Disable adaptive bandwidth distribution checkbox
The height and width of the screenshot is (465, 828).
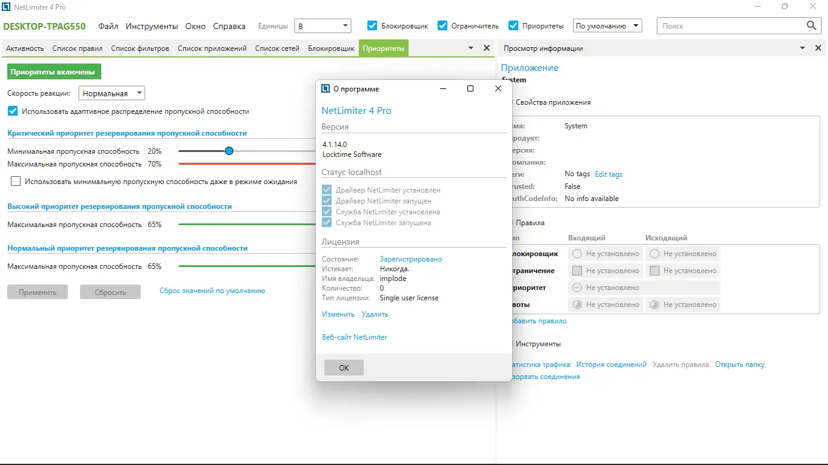pos(13,111)
